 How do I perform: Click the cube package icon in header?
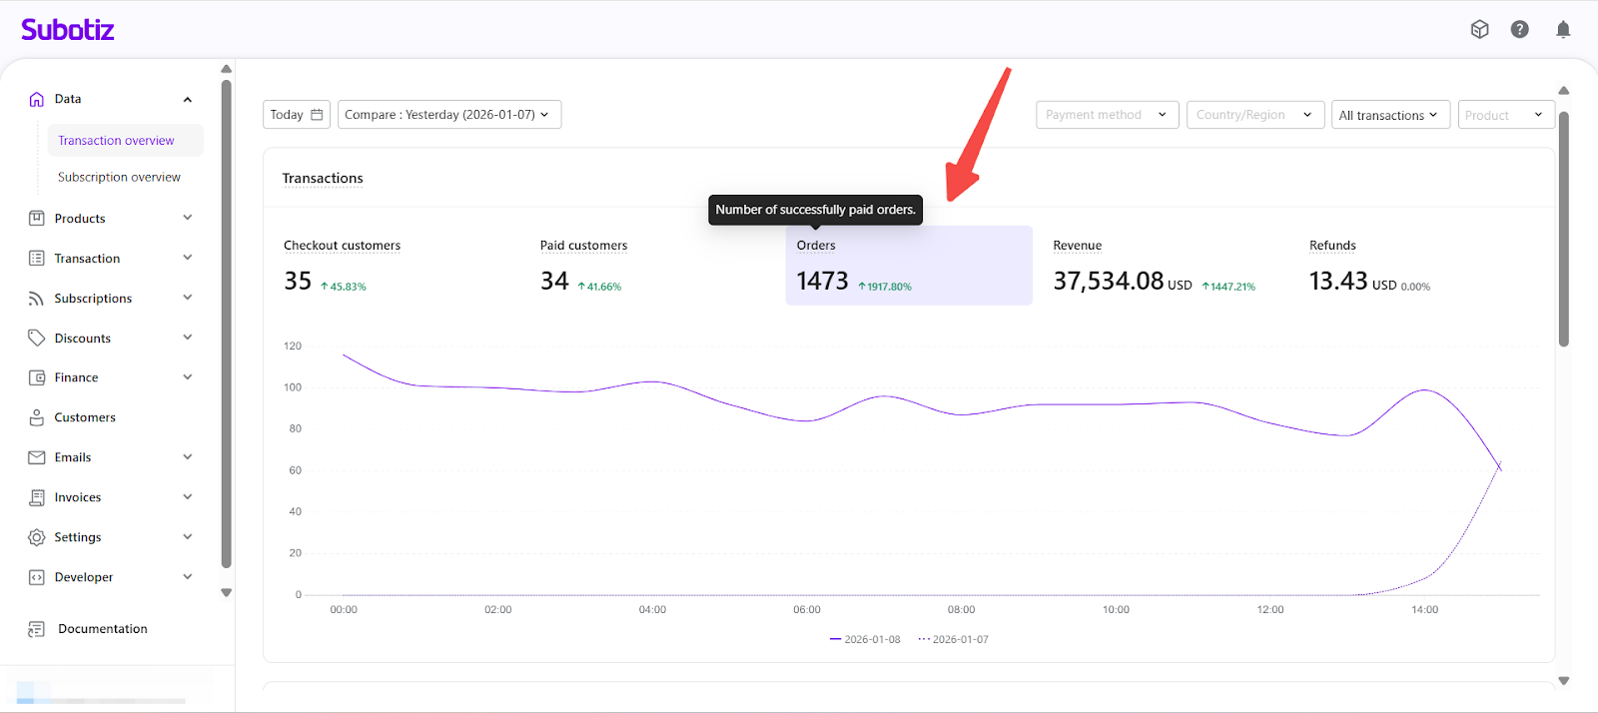tap(1479, 30)
